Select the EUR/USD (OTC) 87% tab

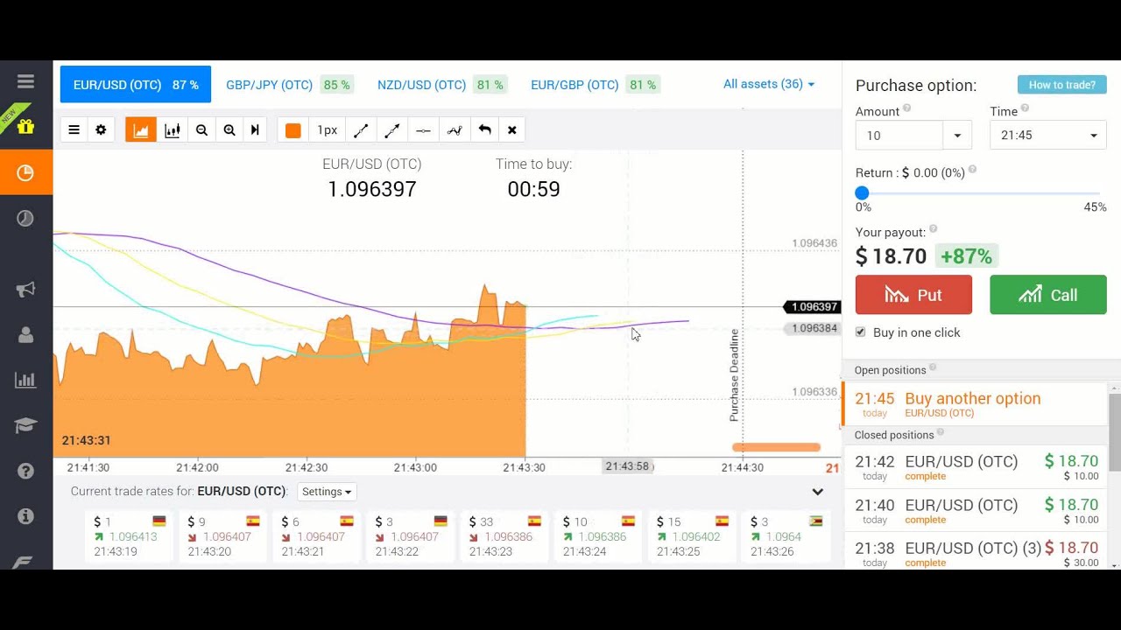[x=136, y=85]
